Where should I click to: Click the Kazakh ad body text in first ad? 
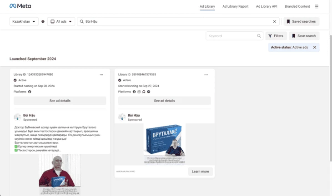(57, 139)
